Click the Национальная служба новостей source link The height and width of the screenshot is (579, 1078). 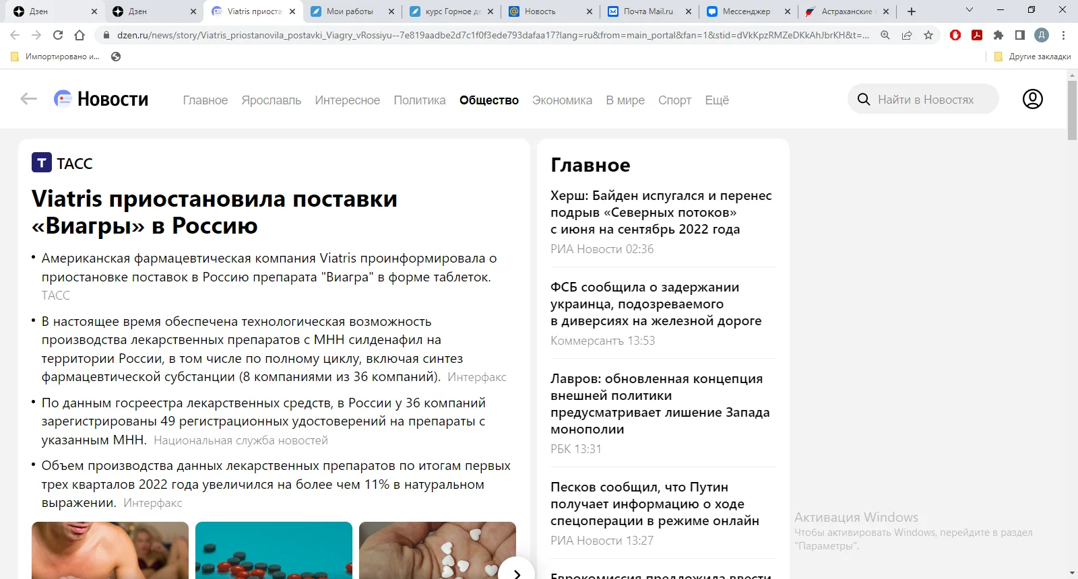[241, 440]
